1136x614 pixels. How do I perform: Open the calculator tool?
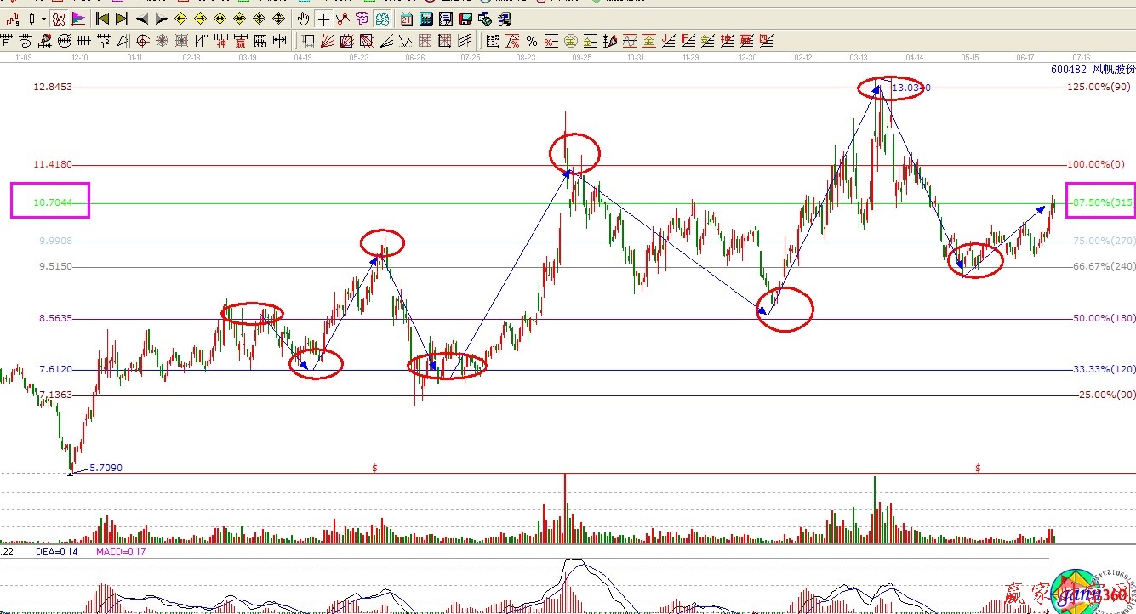[426, 19]
